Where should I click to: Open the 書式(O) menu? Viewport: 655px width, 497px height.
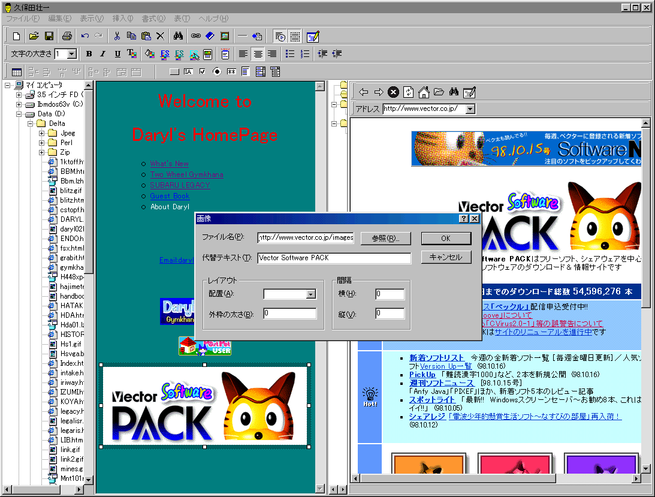(x=153, y=19)
